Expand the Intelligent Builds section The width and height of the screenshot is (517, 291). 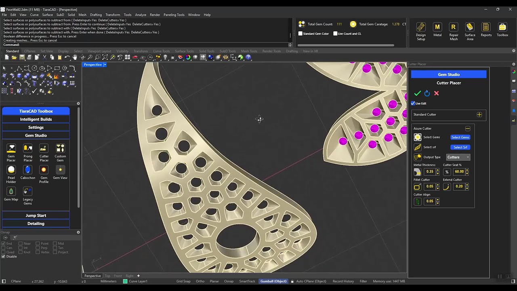coord(36,119)
